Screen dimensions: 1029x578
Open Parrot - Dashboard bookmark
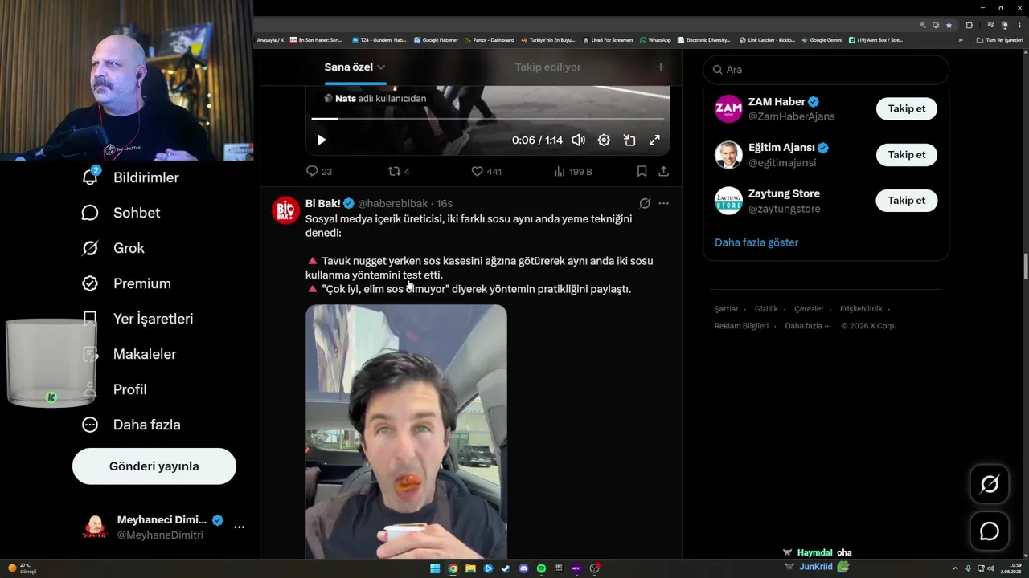(x=489, y=40)
